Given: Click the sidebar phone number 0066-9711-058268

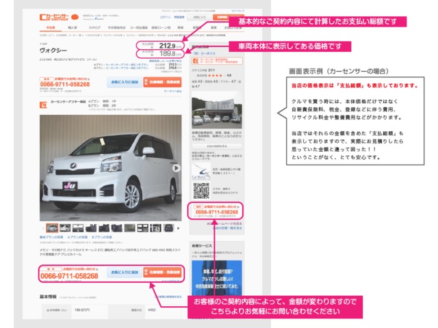Looking at the screenshot, I should coord(216,213).
